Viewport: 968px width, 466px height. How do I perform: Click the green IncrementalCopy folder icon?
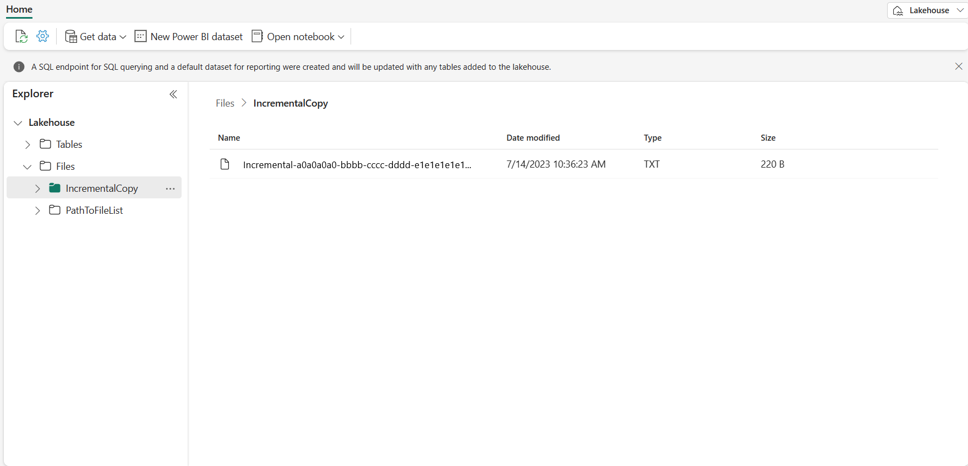pos(54,188)
